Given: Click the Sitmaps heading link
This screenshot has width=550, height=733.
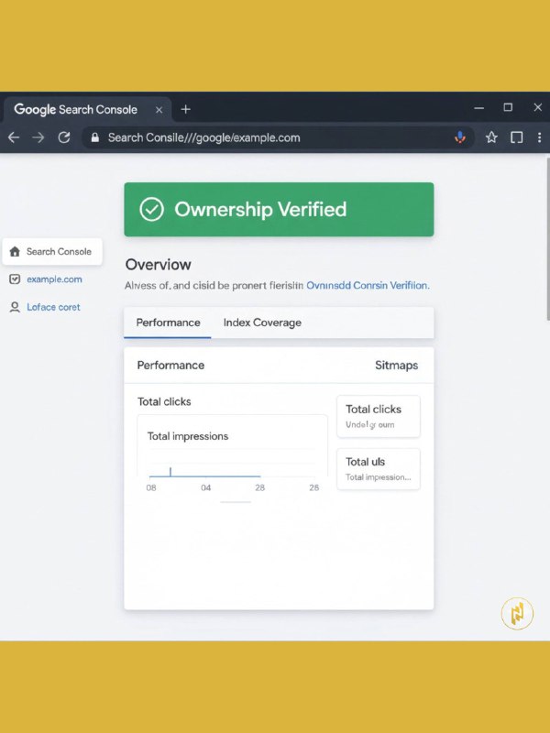Looking at the screenshot, I should click(396, 365).
